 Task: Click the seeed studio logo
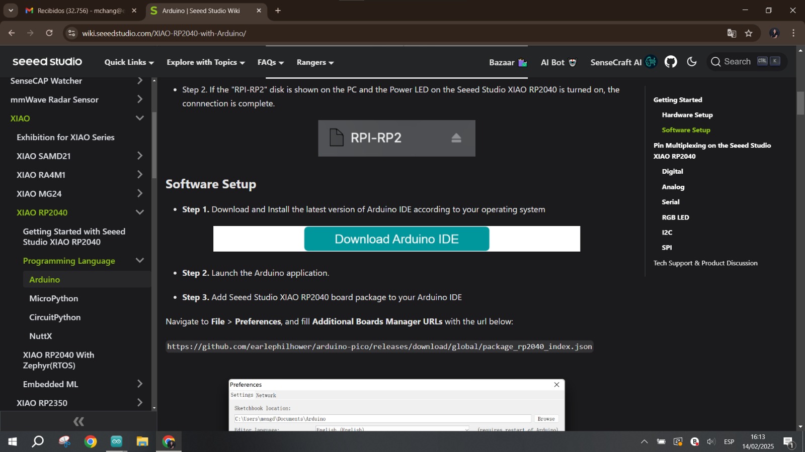click(47, 62)
